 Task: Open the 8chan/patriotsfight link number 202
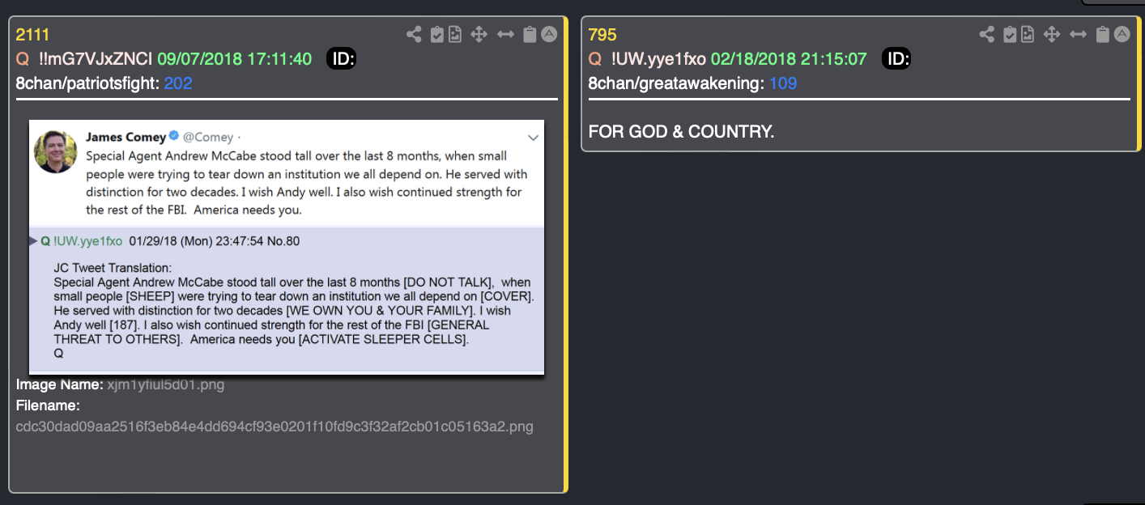point(178,83)
